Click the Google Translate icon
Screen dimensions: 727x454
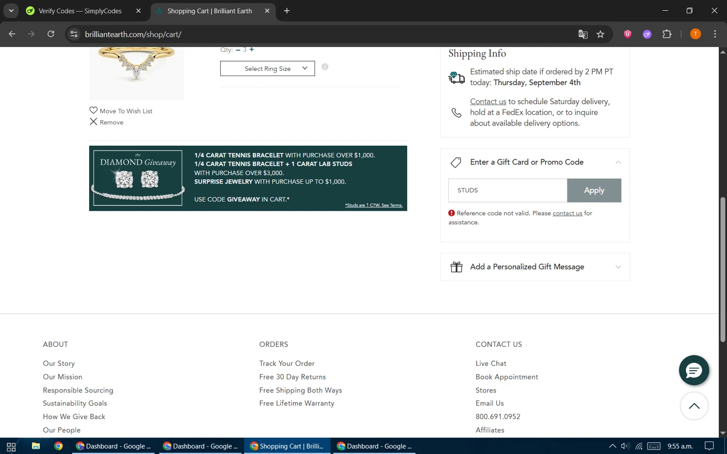(583, 34)
